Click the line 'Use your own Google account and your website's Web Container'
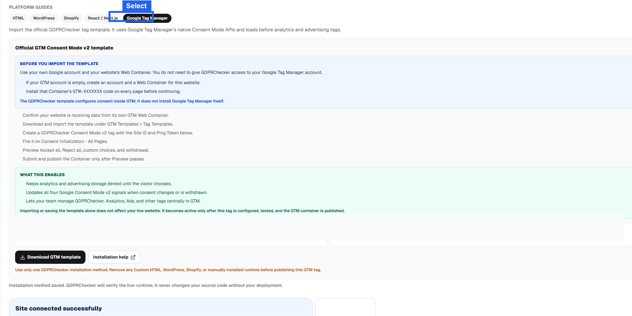The height and width of the screenshot is (316, 632). point(171,73)
